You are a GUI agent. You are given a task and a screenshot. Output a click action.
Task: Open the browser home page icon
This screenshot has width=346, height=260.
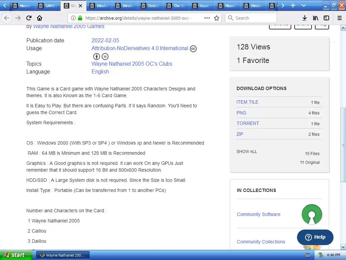[x=40, y=18]
